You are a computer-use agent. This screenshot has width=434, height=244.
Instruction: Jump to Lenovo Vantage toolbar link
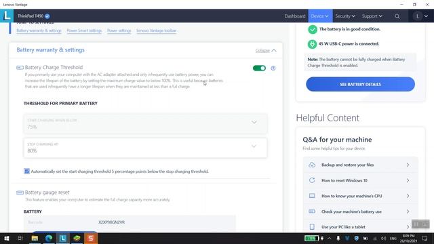[x=157, y=30]
